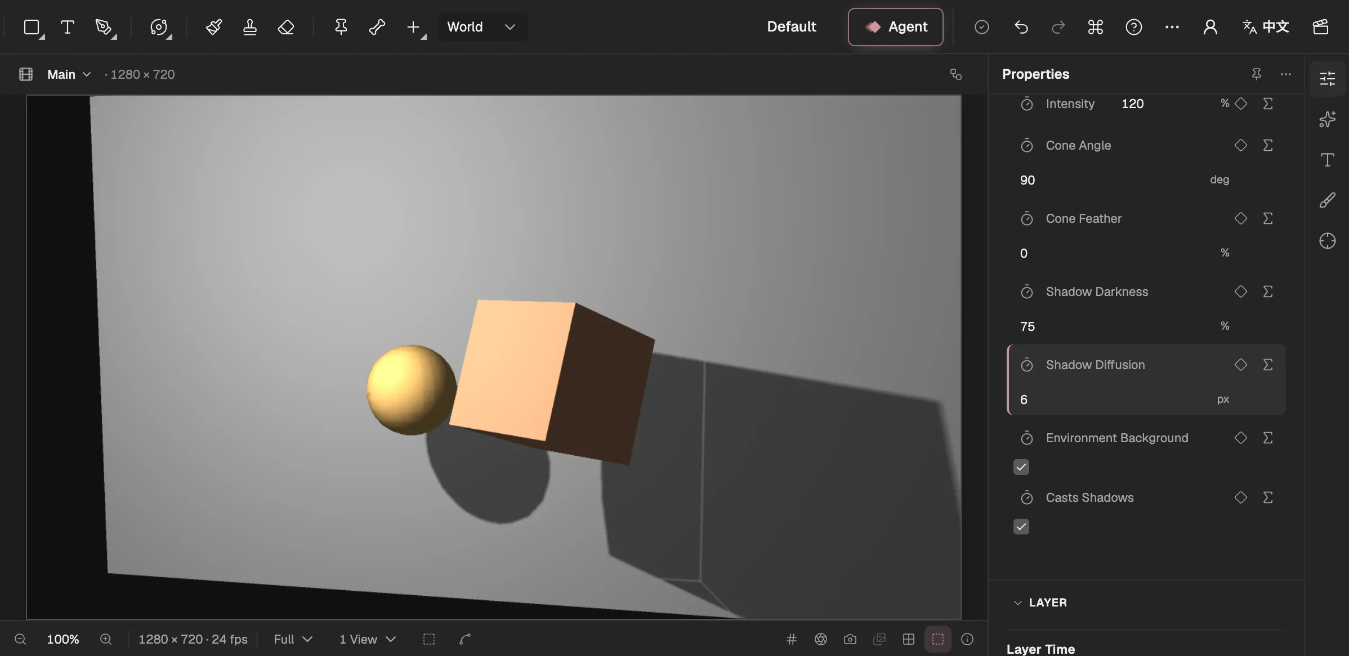The width and height of the screenshot is (1349, 656).
Task: Open the add element plus menu
Action: 414,27
